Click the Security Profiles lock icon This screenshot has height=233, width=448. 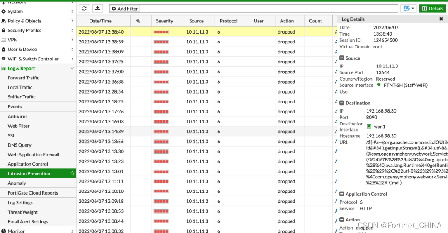pyautogui.click(x=3, y=30)
